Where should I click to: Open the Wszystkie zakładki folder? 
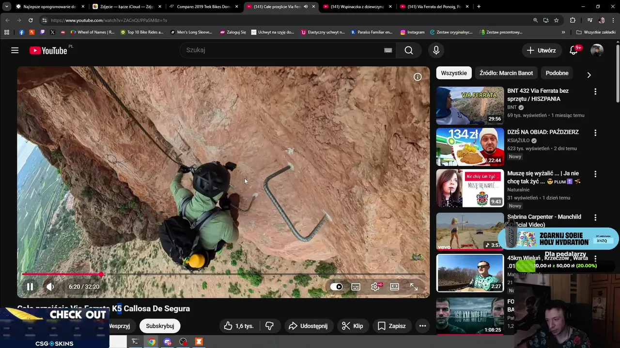point(596,32)
